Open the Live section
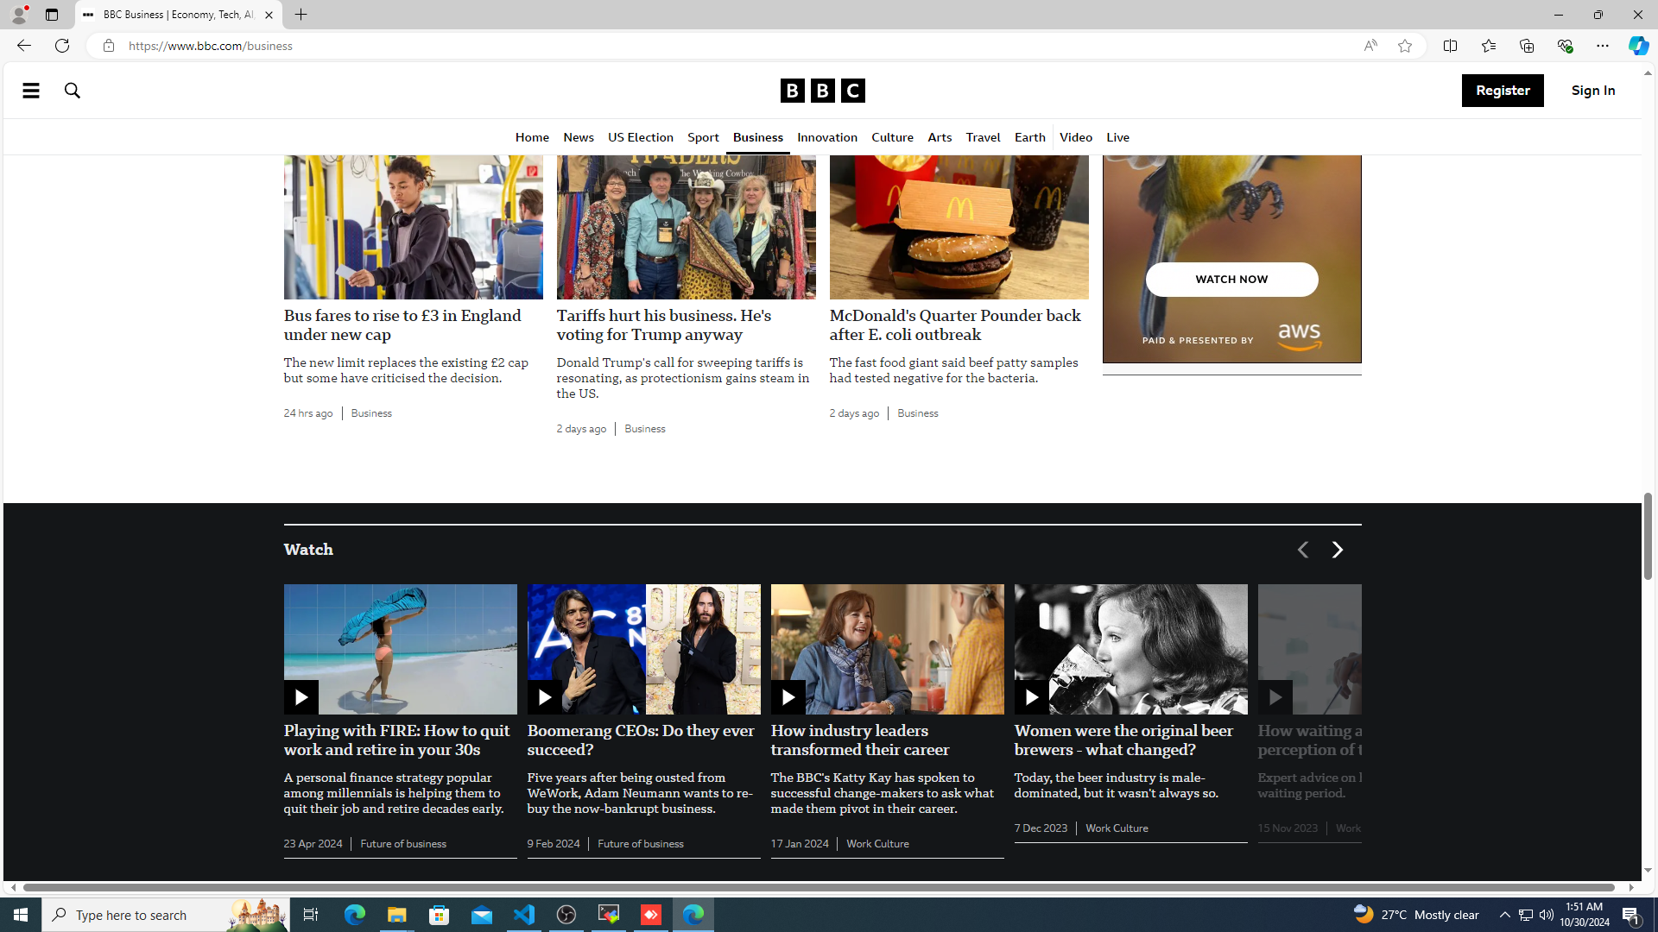 tap(1117, 138)
